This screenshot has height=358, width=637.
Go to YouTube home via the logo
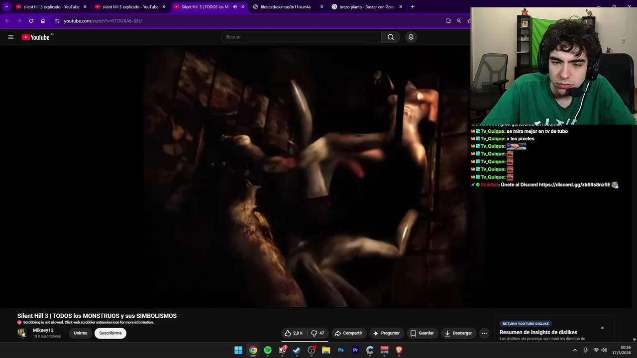pyautogui.click(x=36, y=37)
